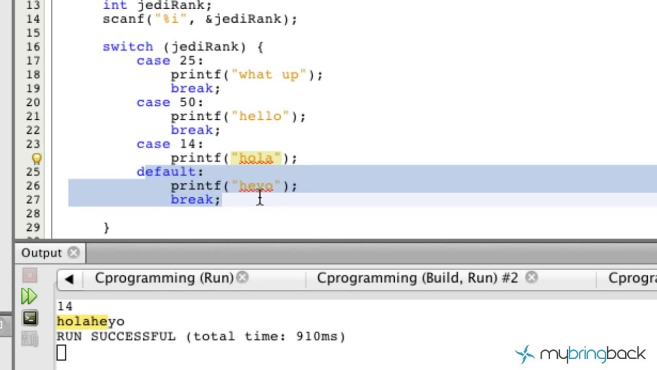657x370 pixels.
Task: Click printf("hola"); line
Action: click(x=234, y=158)
